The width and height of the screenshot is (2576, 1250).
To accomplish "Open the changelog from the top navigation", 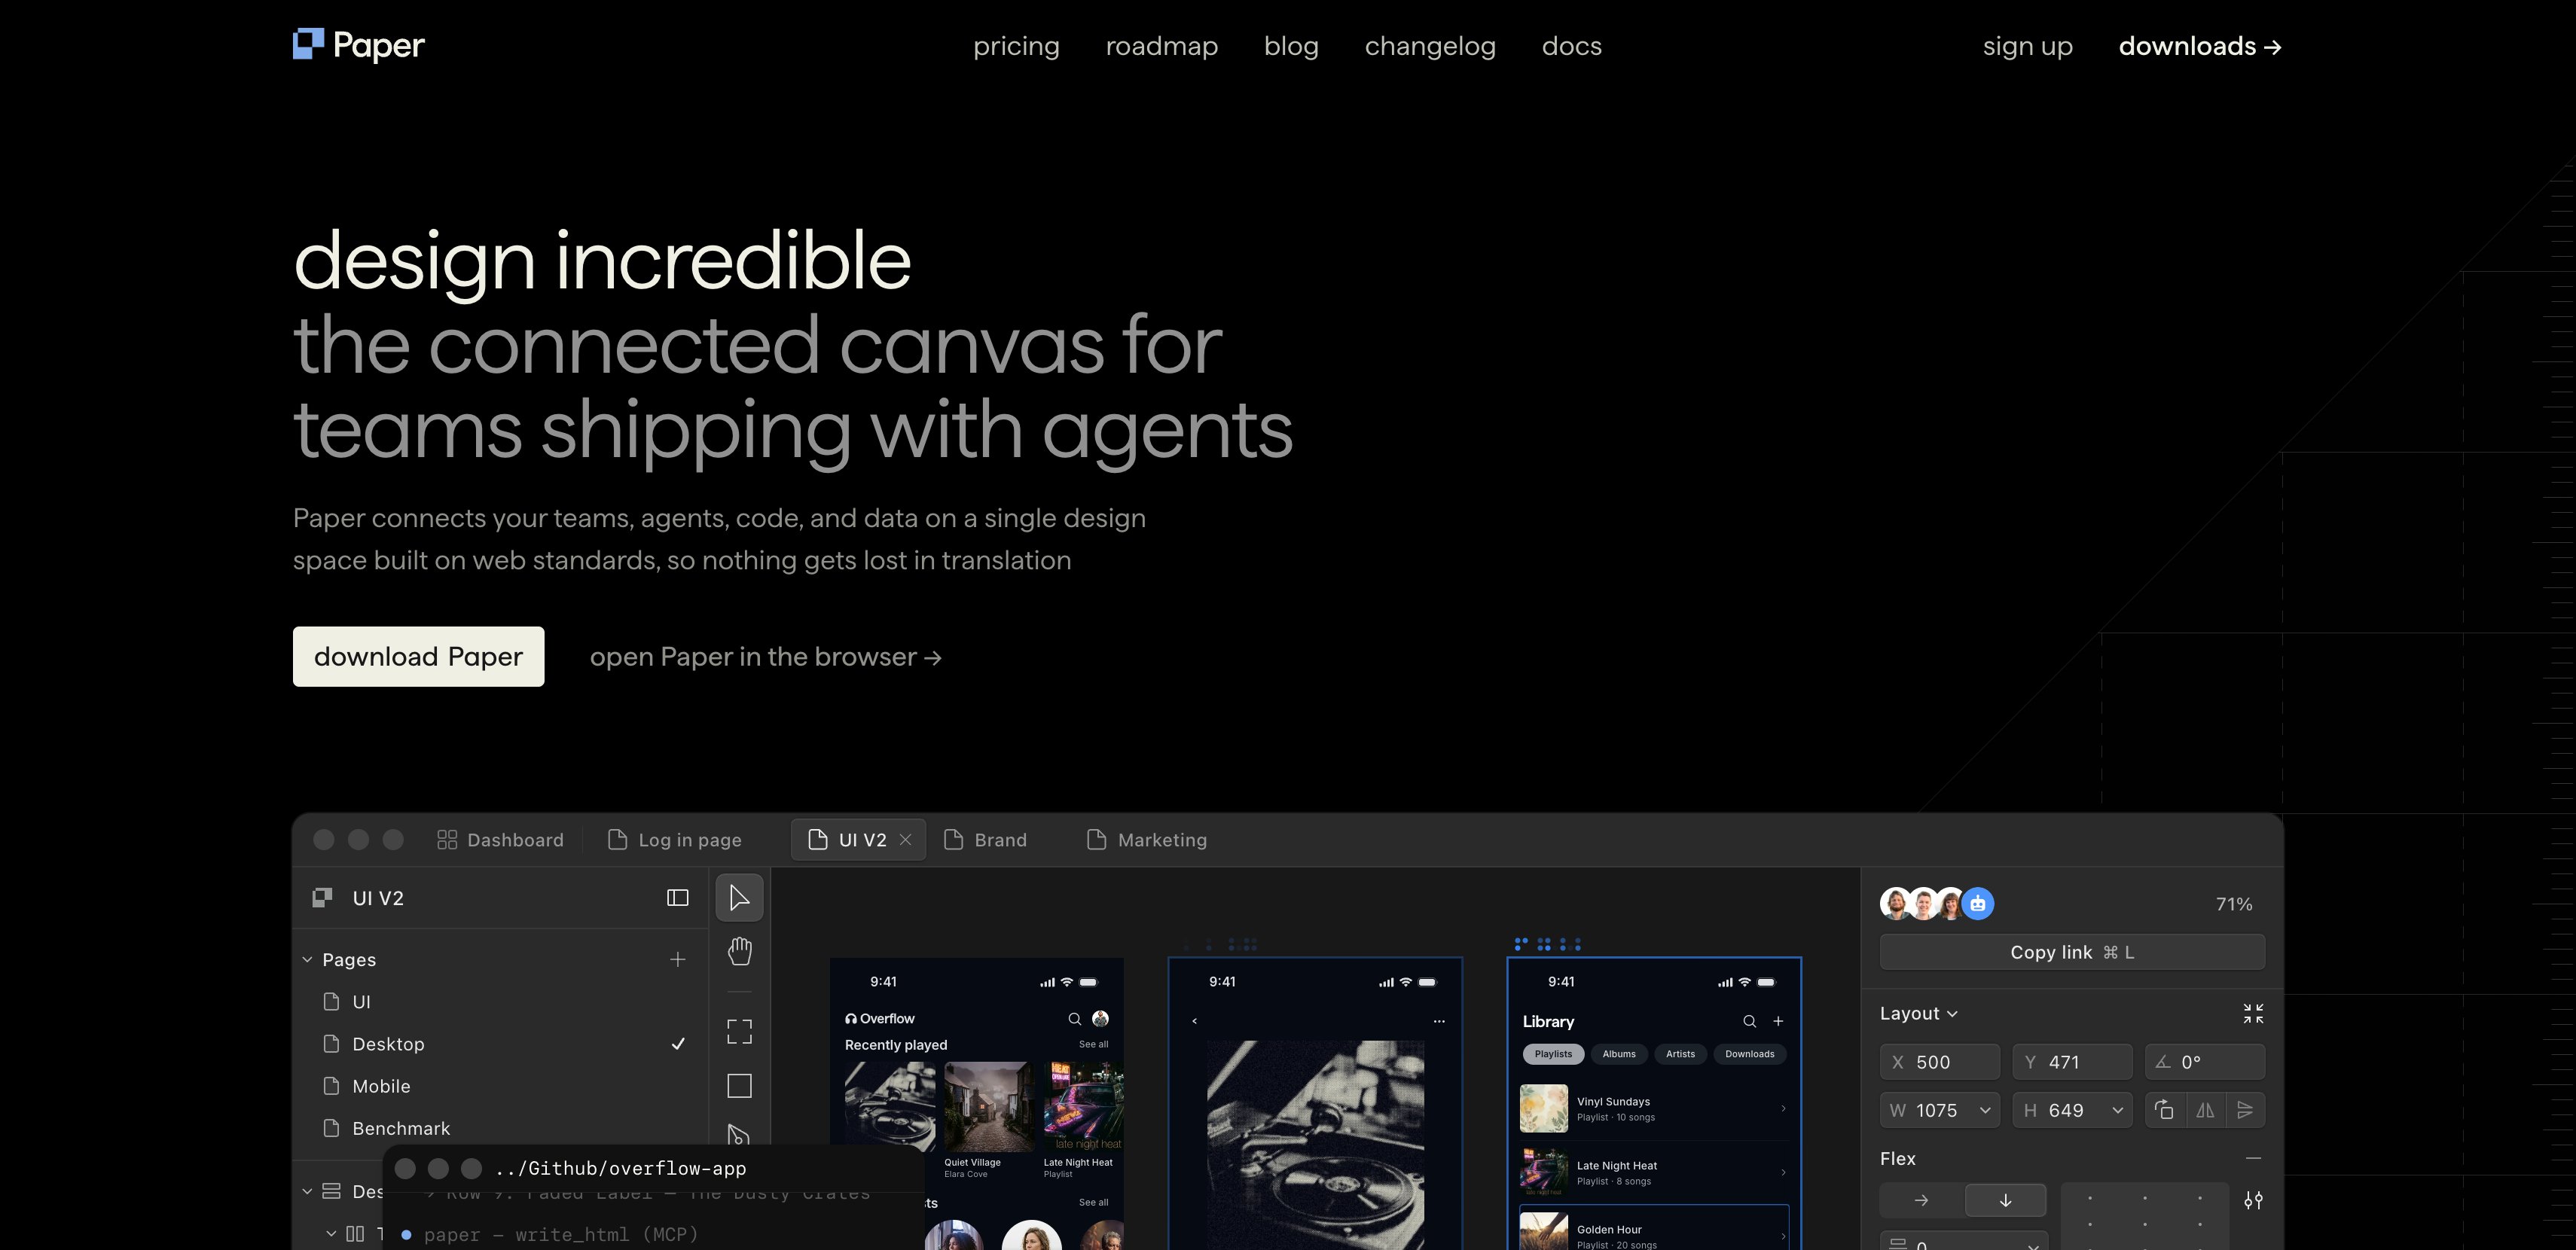I will click(x=1430, y=46).
